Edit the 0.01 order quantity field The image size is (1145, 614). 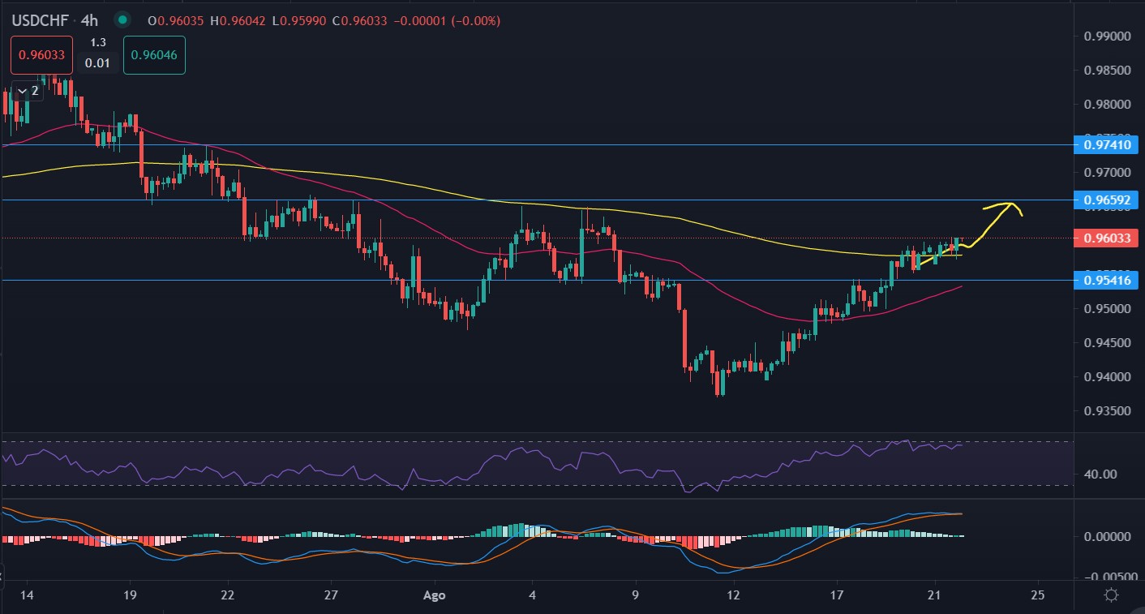tap(98, 62)
